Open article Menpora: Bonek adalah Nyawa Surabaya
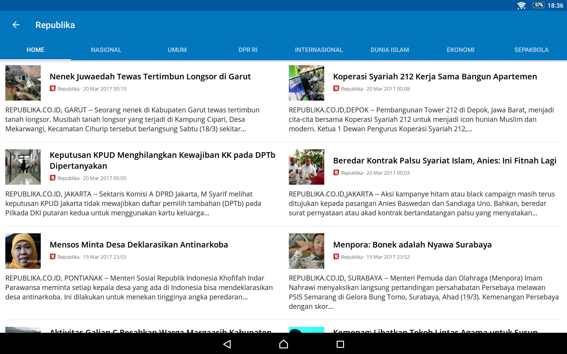 pos(412,245)
